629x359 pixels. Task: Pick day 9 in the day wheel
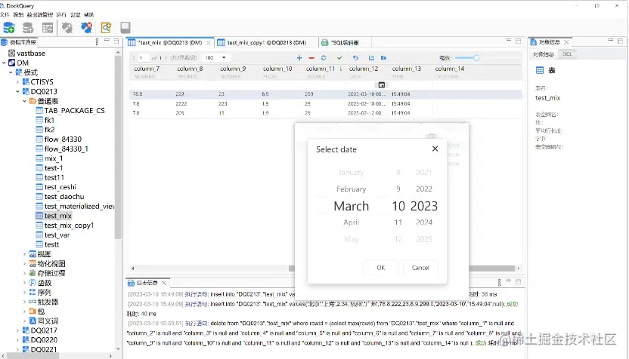[x=398, y=189]
